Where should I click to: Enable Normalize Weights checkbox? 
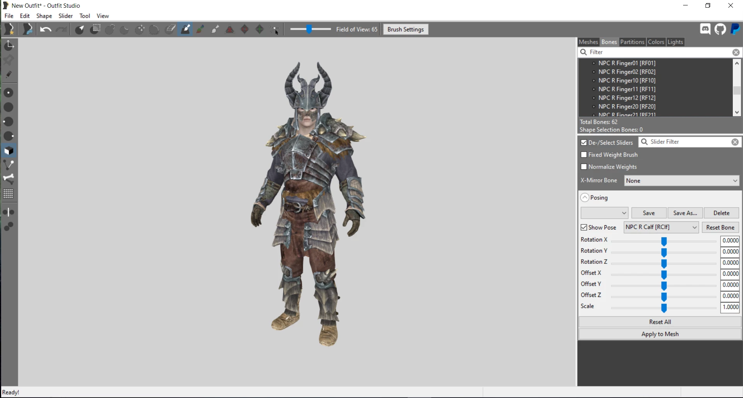(584, 167)
